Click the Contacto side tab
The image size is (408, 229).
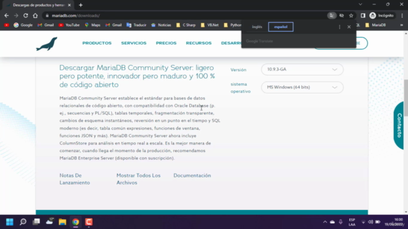[x=399, y=125]
